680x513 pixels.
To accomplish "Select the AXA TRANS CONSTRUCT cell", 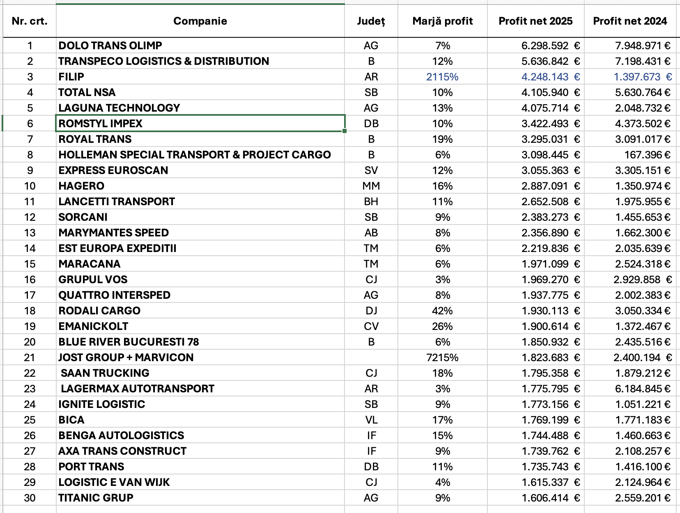I will (x=200, y=451).
